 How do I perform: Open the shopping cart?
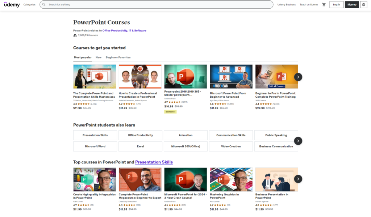tap(324, 4)
